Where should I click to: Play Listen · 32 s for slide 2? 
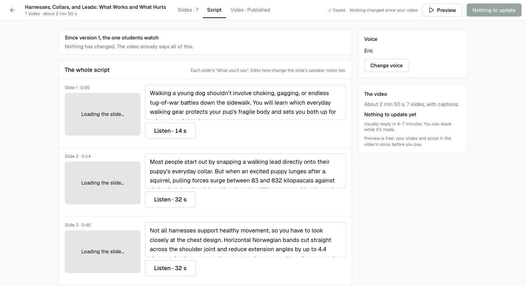170,199
